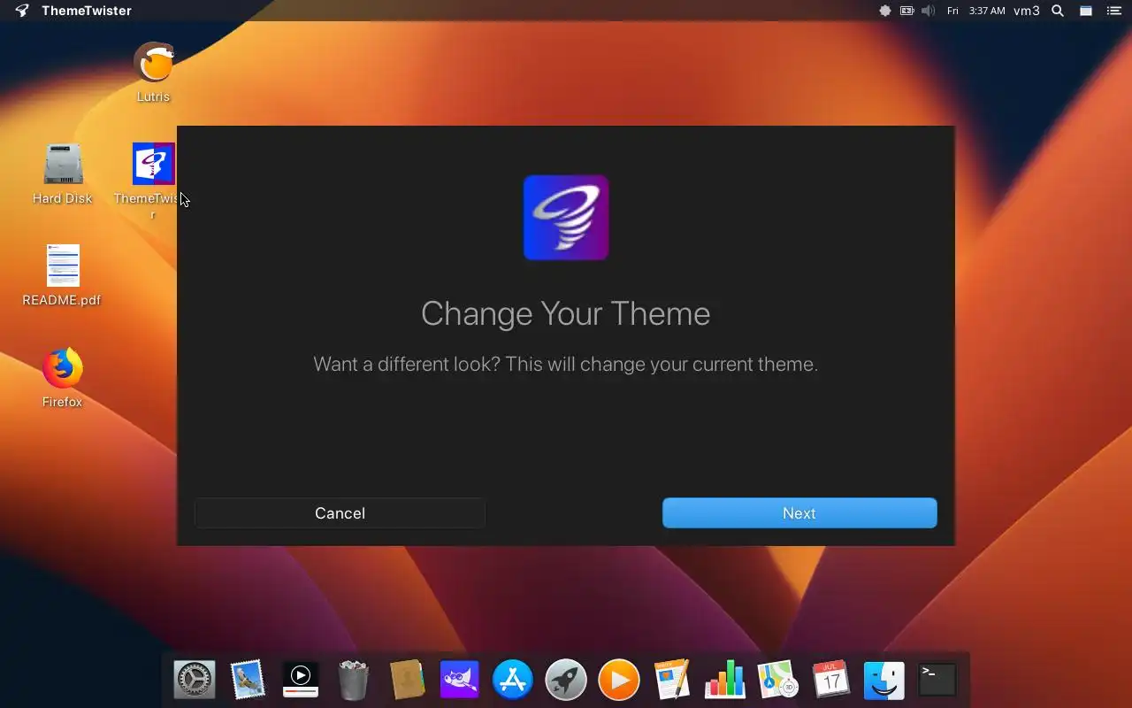Open the Trash in the dock
The height and width of the screenshot is (708, 1132).
point(354,680)
